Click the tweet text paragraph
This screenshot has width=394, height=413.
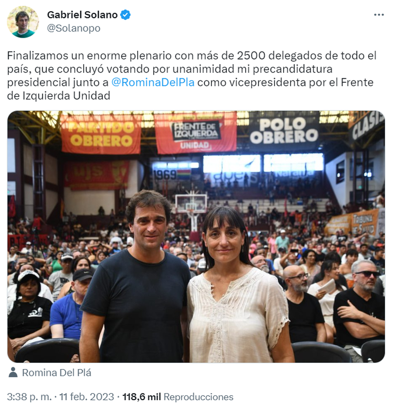click(192, 76)
